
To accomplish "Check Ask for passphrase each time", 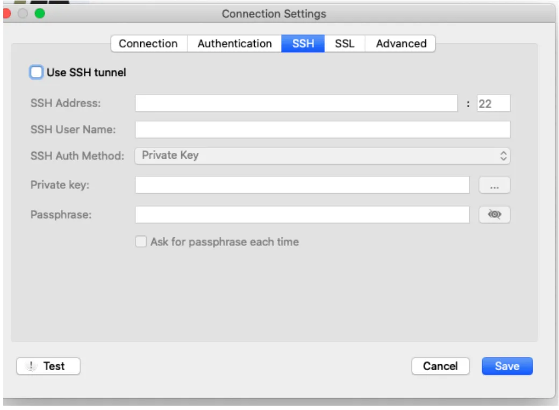I will pos(141,242).
